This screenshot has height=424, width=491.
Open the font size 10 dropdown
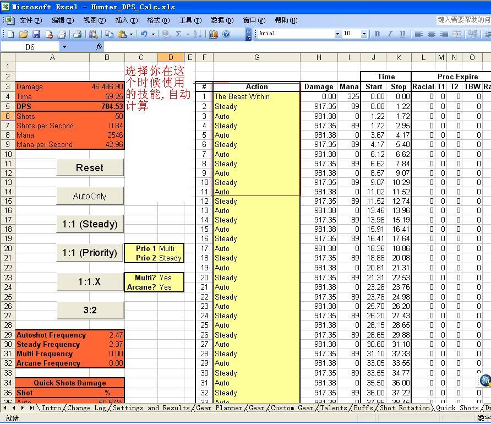pos(365,33)
